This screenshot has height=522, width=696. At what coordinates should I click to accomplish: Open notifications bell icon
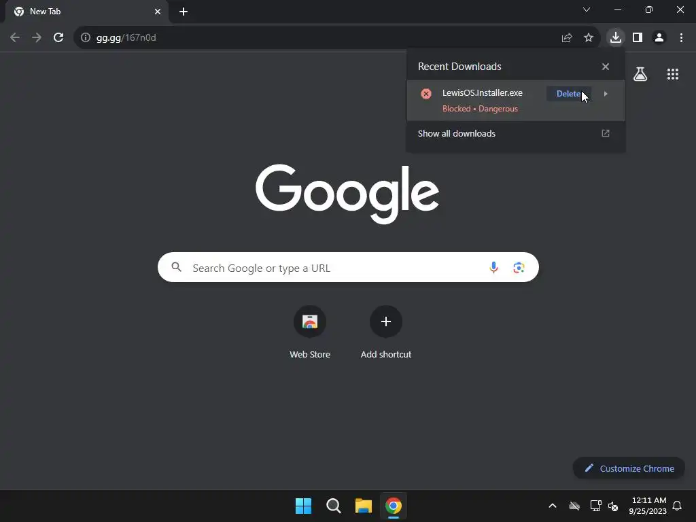click(678, 506)
